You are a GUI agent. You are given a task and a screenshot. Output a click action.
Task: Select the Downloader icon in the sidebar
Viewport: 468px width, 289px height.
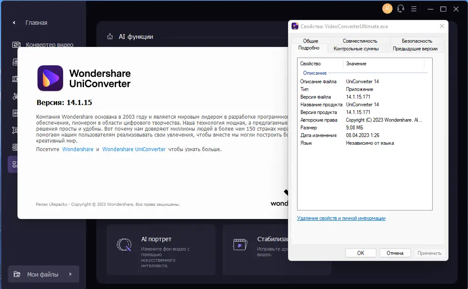point(15,61)
